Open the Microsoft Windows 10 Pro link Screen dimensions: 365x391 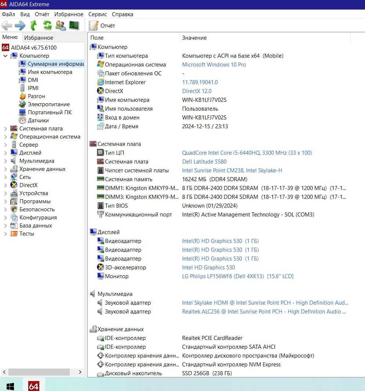coord(214,65)
